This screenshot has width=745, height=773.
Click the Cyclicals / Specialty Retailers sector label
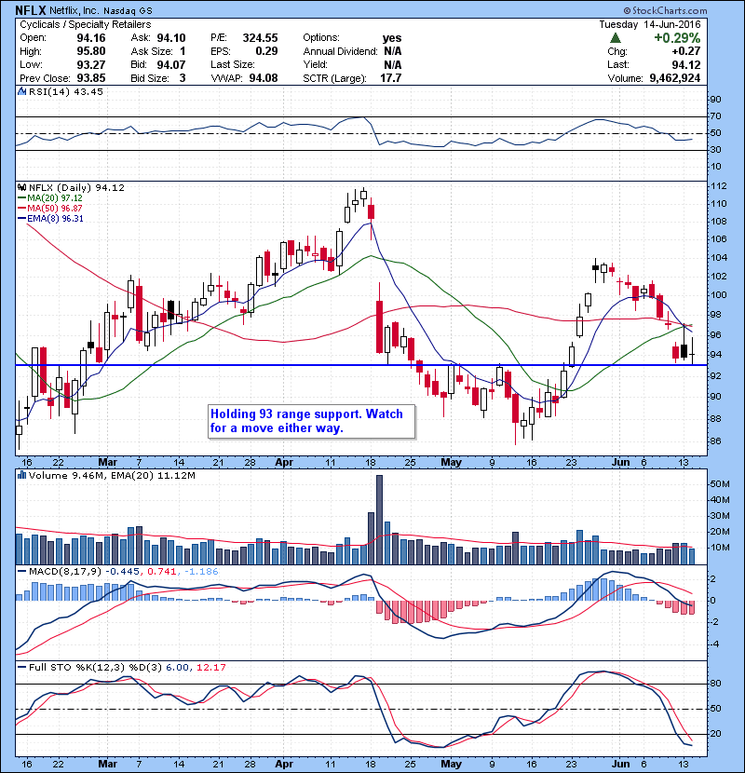click(x=86, y=24)
